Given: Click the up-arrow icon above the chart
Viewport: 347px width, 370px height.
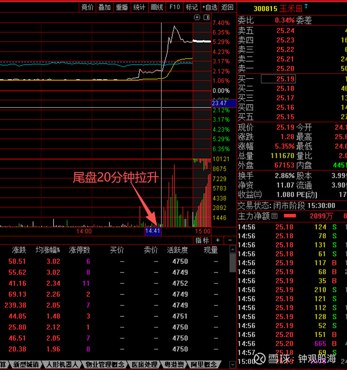Looking at the screenshot, I should [197, 17].
